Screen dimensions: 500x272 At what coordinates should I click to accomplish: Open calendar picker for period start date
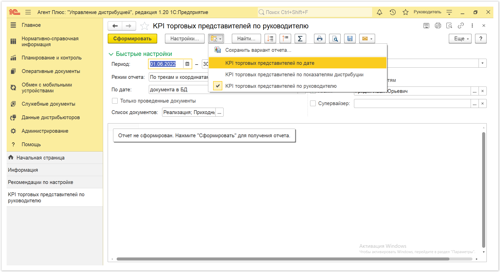pos(187,64)
